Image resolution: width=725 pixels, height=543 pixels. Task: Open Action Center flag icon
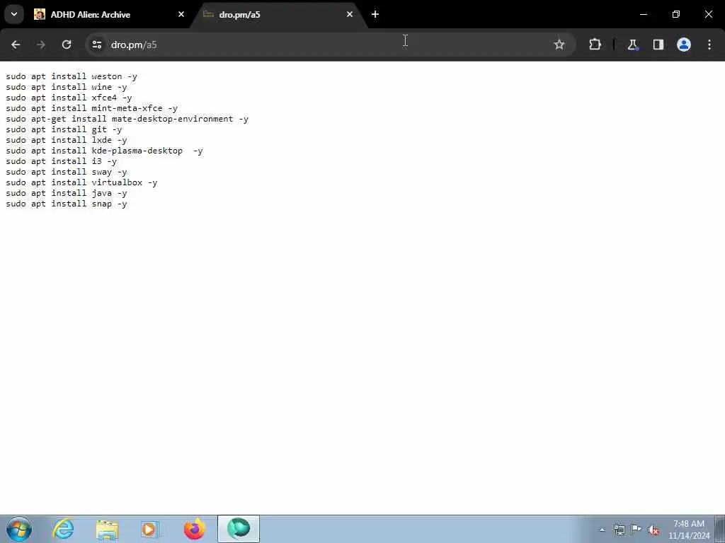[x=636, y=530]
